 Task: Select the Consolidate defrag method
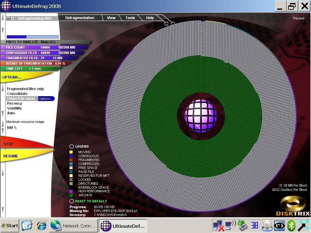17,93
